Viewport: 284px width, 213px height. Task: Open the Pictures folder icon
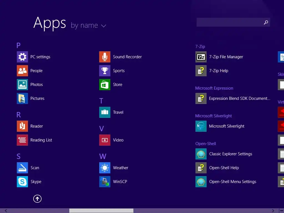click(22, 98)
